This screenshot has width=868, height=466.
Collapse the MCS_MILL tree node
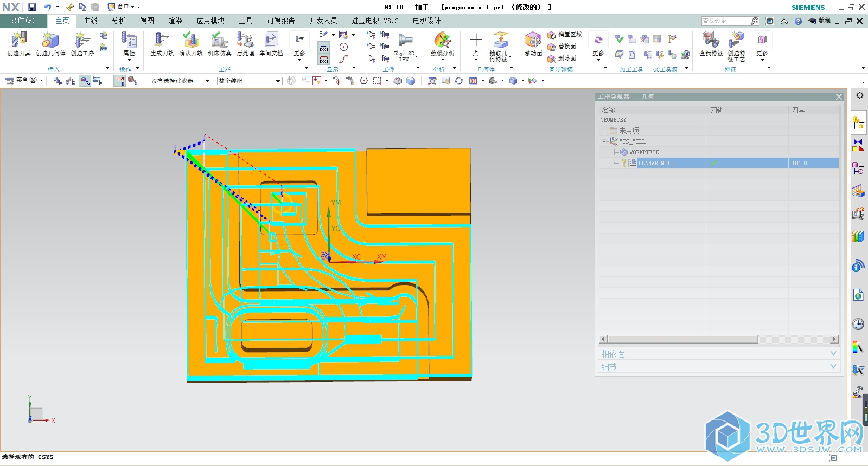click(604, 141)
